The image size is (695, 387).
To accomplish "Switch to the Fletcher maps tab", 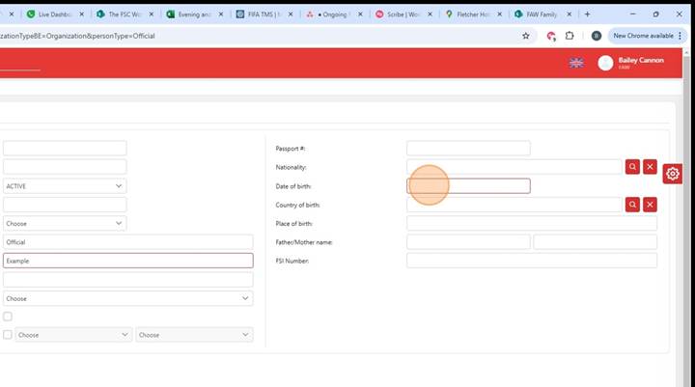I will click(x=472, y=14).
